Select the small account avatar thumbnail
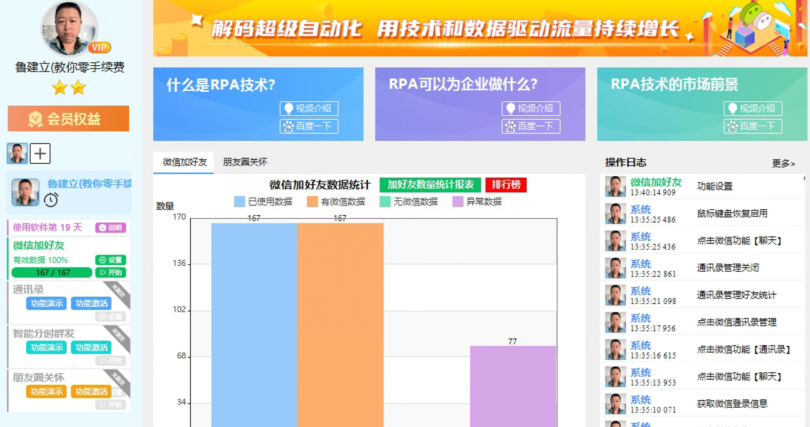 coord(17,153)
